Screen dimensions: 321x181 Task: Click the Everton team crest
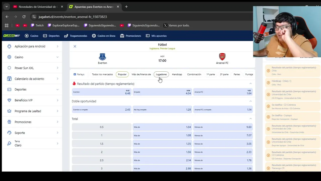102,57
